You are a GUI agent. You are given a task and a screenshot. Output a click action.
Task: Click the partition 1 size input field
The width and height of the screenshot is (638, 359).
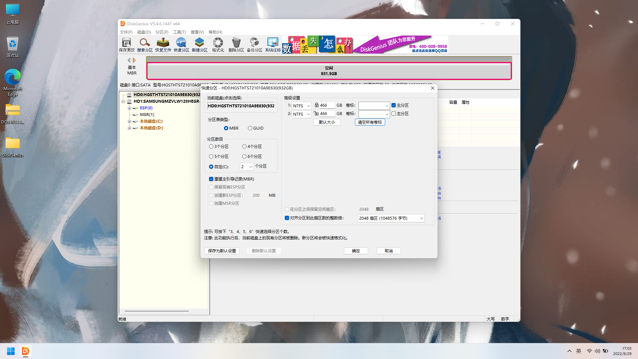tap(327, 105)
